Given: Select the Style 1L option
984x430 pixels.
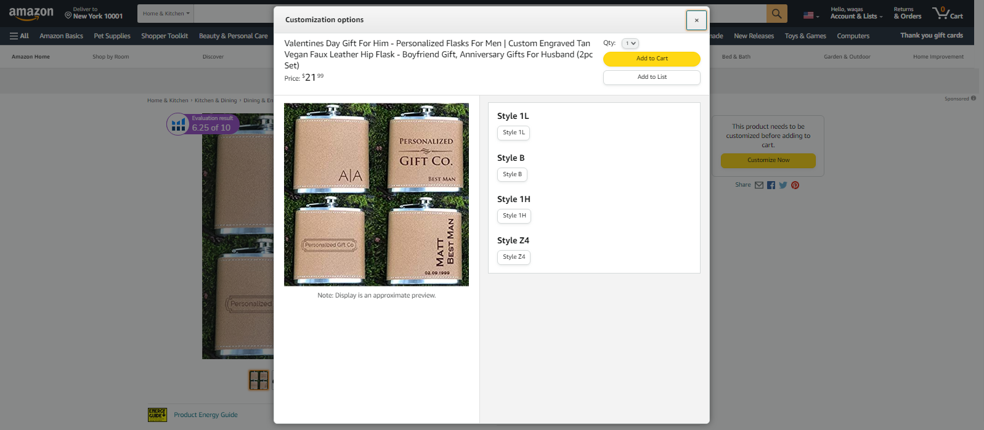Looking at the screenshot, I should (513, 132).
